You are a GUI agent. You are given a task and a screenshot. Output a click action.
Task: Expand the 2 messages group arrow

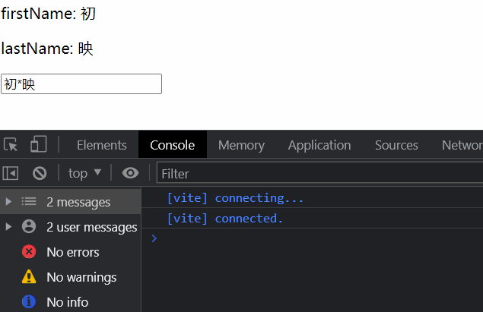[8, 202]
